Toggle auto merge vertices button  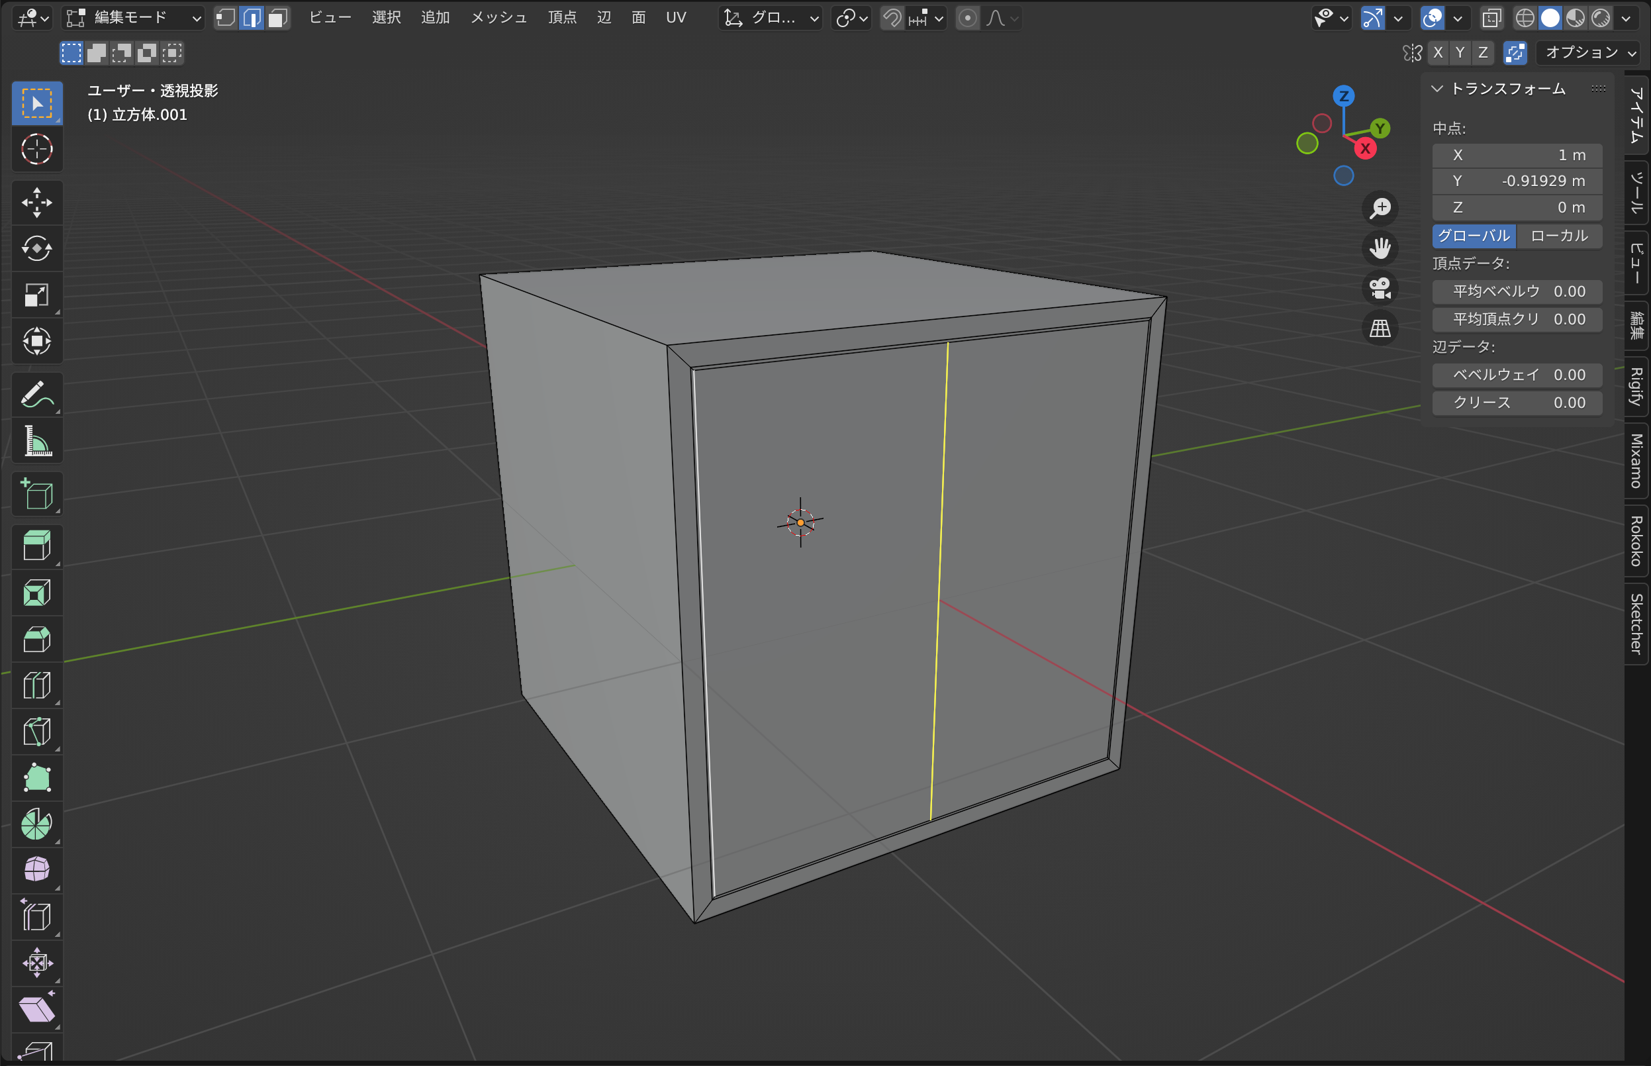(x=1515, y=52)
